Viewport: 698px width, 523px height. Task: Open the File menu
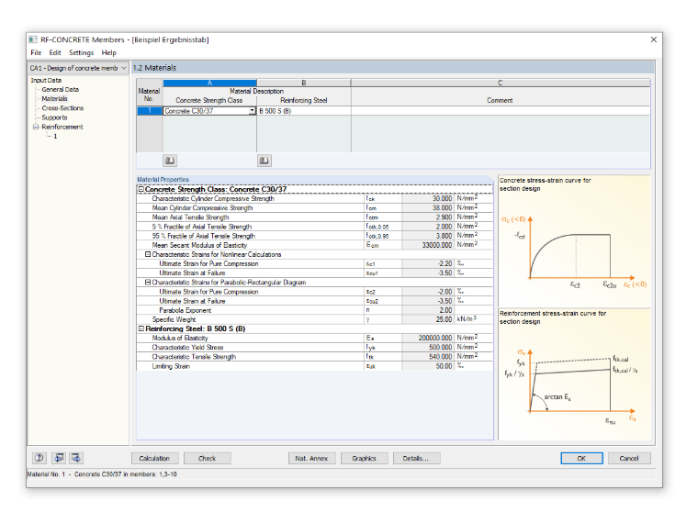[36, 52]
